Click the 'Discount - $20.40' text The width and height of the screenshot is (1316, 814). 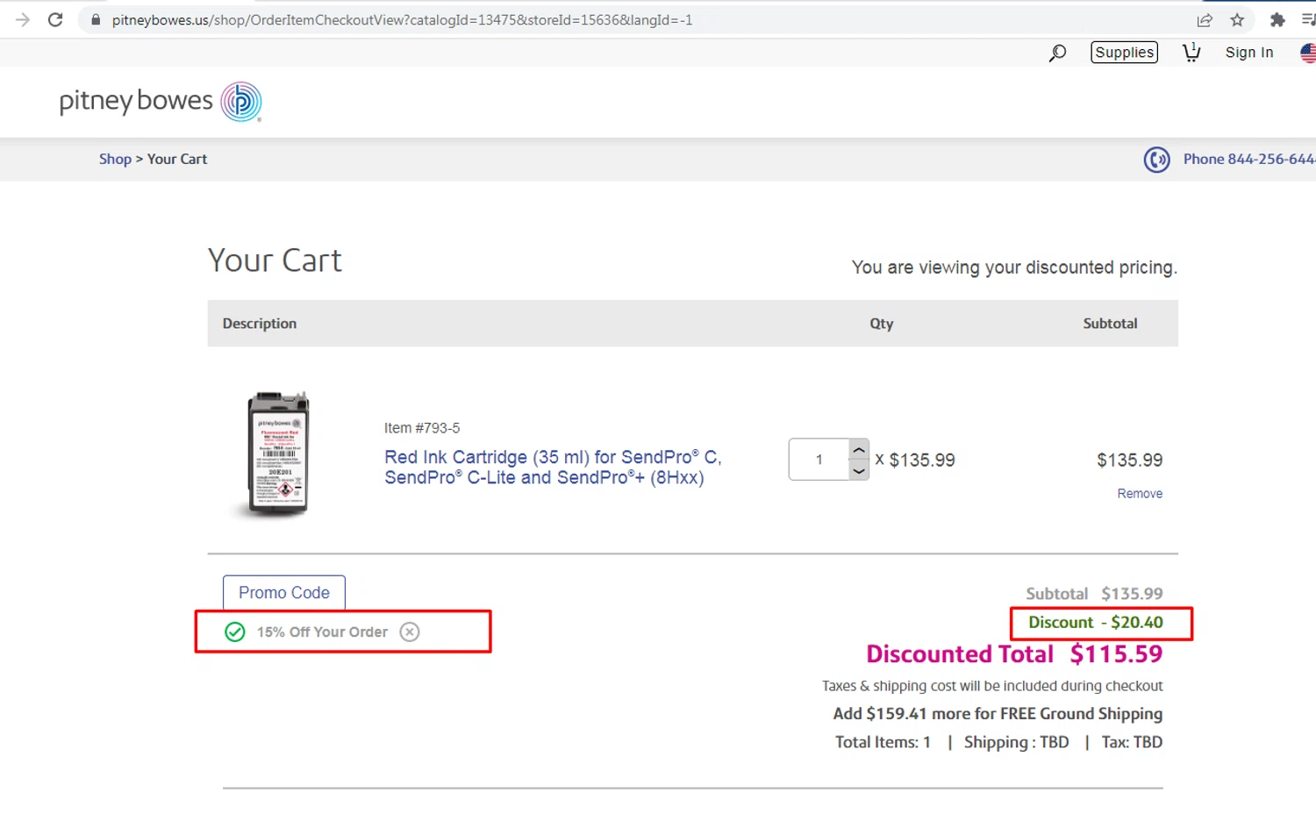[x=1096, y=622]
